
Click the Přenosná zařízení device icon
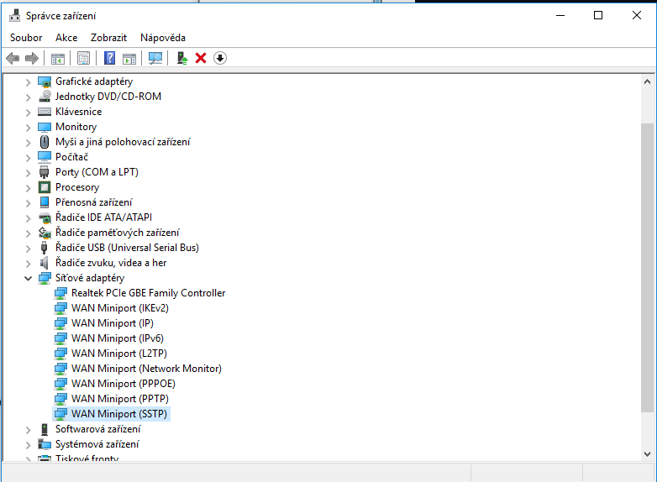(x=44, y=202)
